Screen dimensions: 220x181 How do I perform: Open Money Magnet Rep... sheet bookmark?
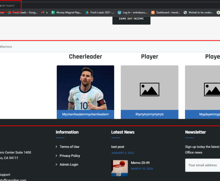tap(67, 13)
